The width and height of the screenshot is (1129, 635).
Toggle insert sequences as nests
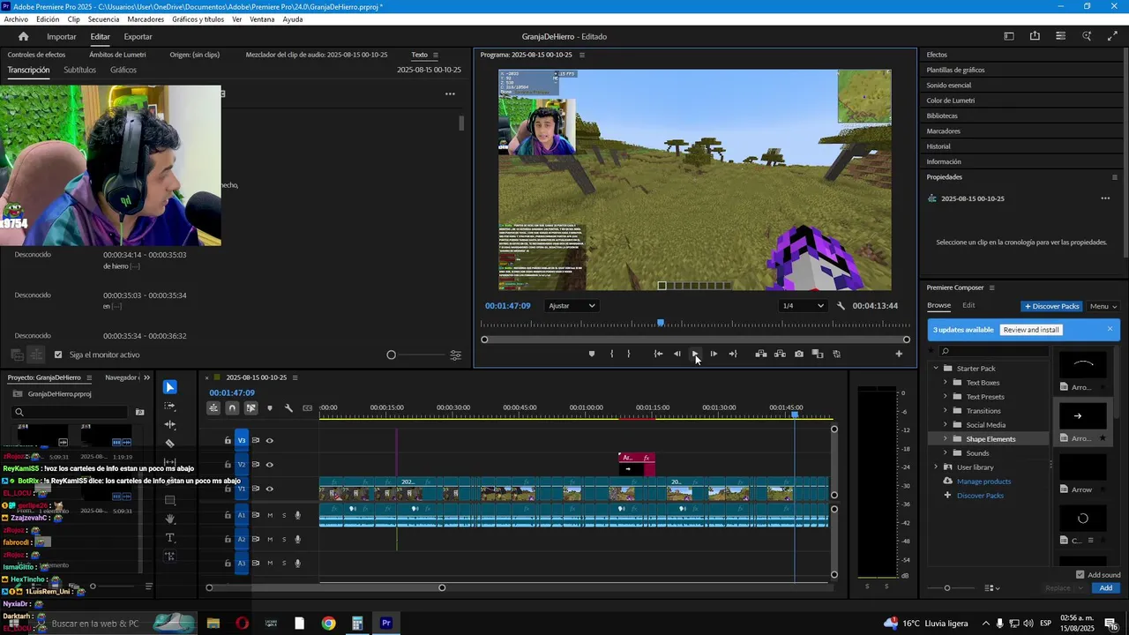pos(213,407)
